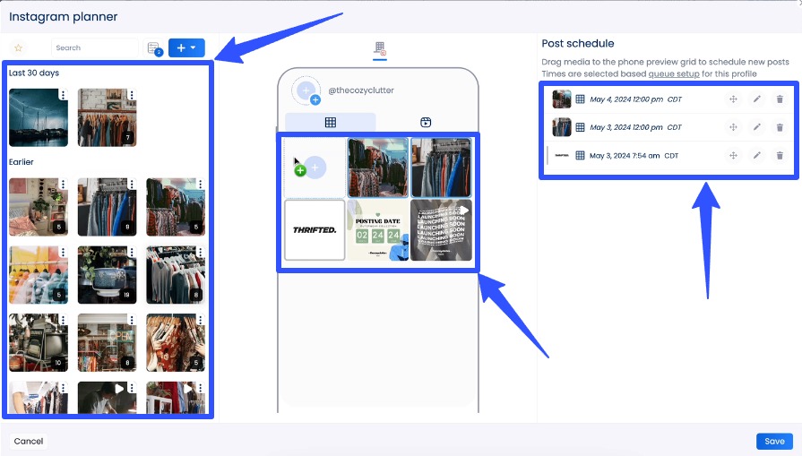Delete the May 3, 2024 7:54 am post
Screen dimensions: 802x456
click(x=780, y=155)
